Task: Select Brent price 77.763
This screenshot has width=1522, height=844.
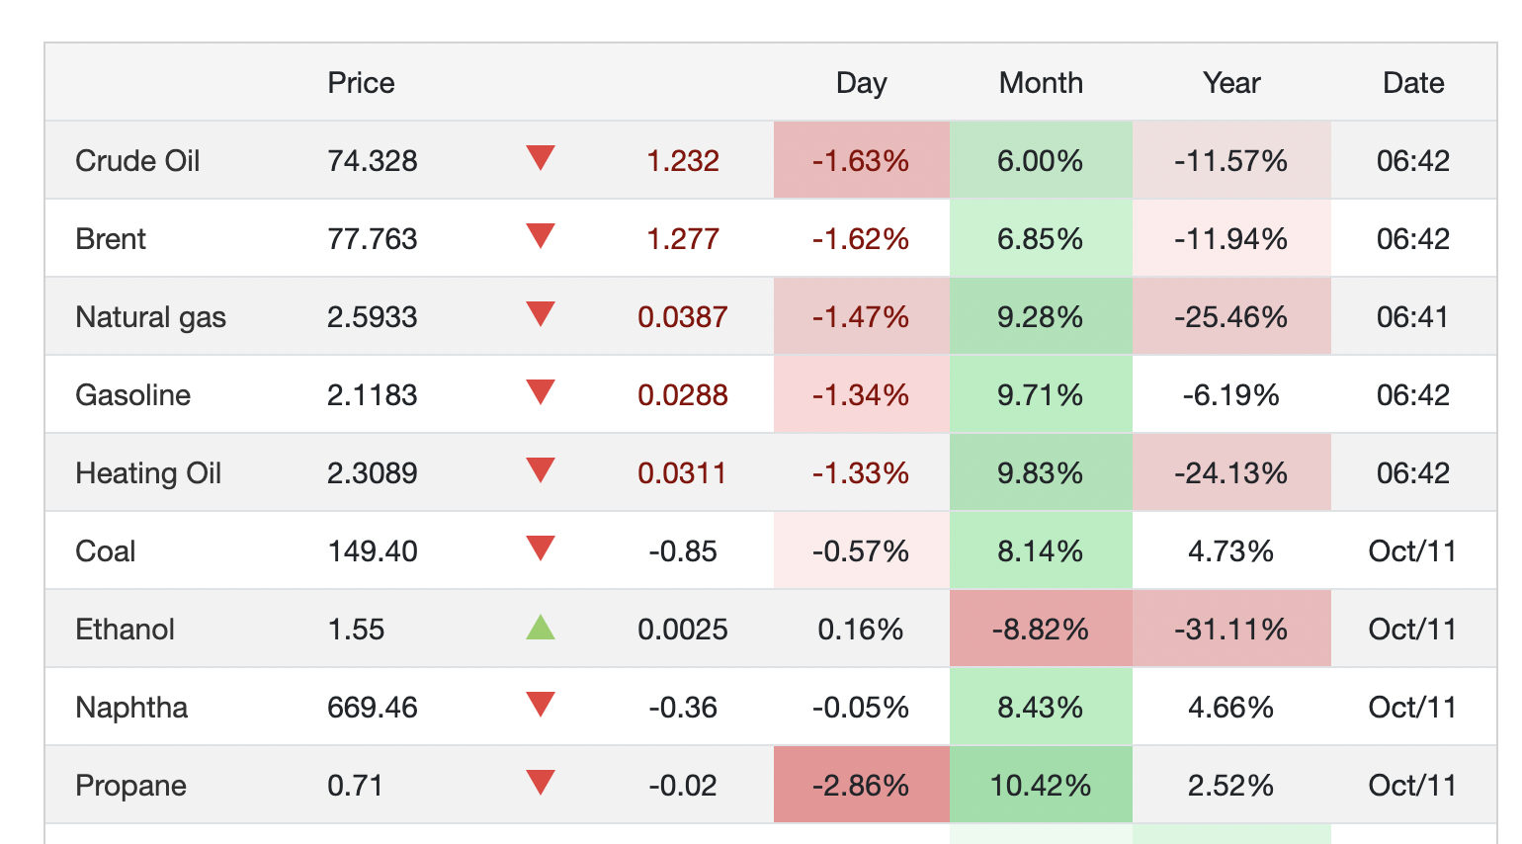Action: coord(373,238)
